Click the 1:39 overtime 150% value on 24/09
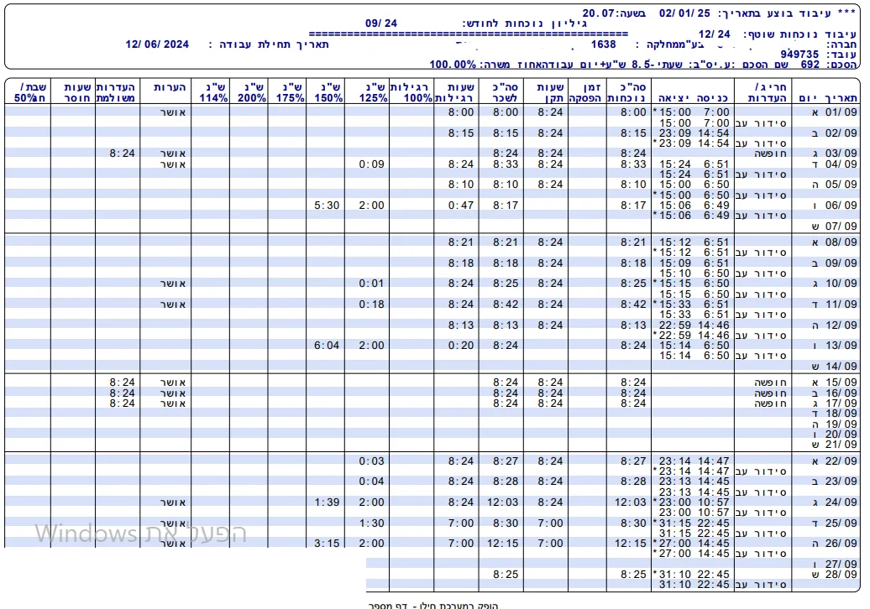The width and height of the screenshot is (870, 609). click(327, 502)
